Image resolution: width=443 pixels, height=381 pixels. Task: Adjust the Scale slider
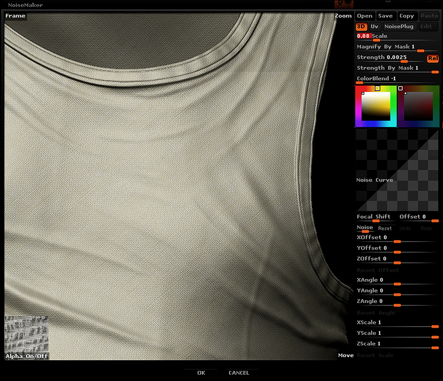tap(377, 41)
